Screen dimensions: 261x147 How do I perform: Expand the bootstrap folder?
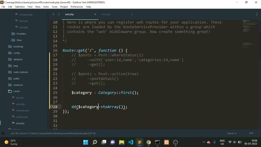(18, 47)
